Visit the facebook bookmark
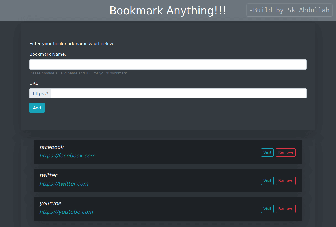Screen dimensions: 336x227 click(267, 152)
